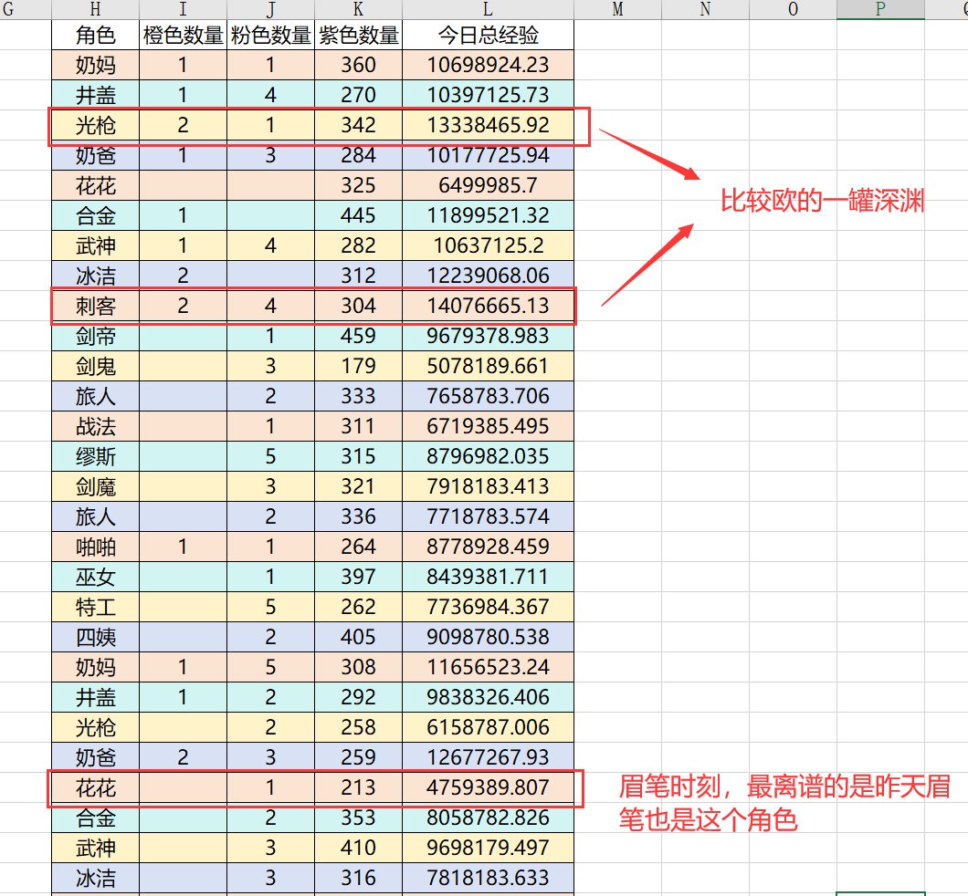Screen dimensions: 968x896
Task: Select column K header
Action: [x=358, y=9]
